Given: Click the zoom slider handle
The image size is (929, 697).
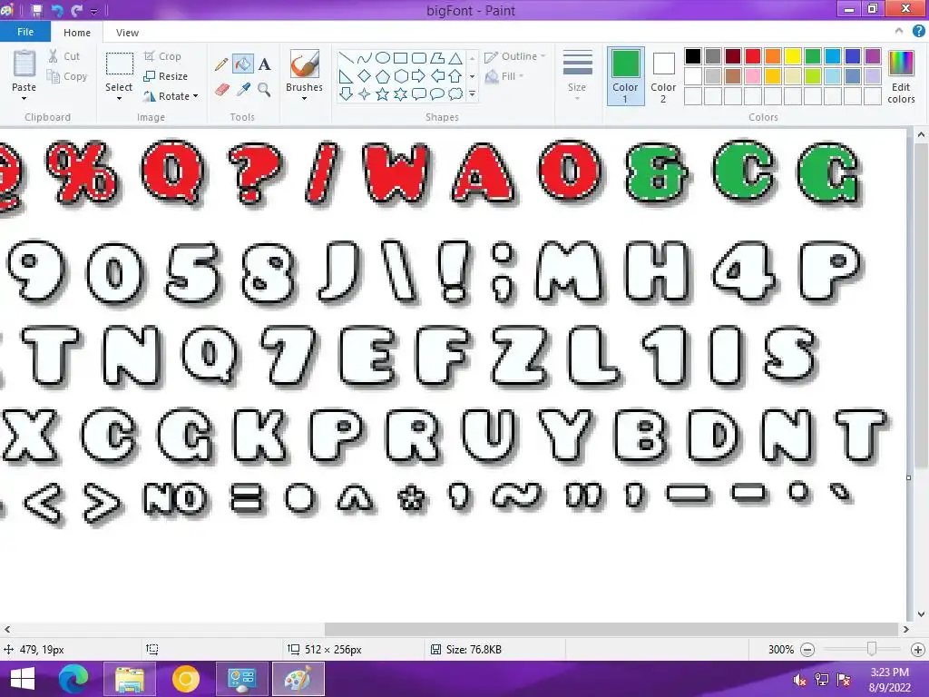Looking at the screenshot, I should 872,650.
